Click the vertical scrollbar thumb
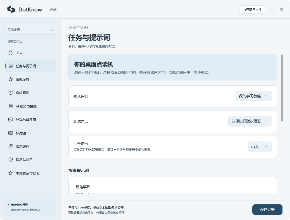 click(282, 88)
